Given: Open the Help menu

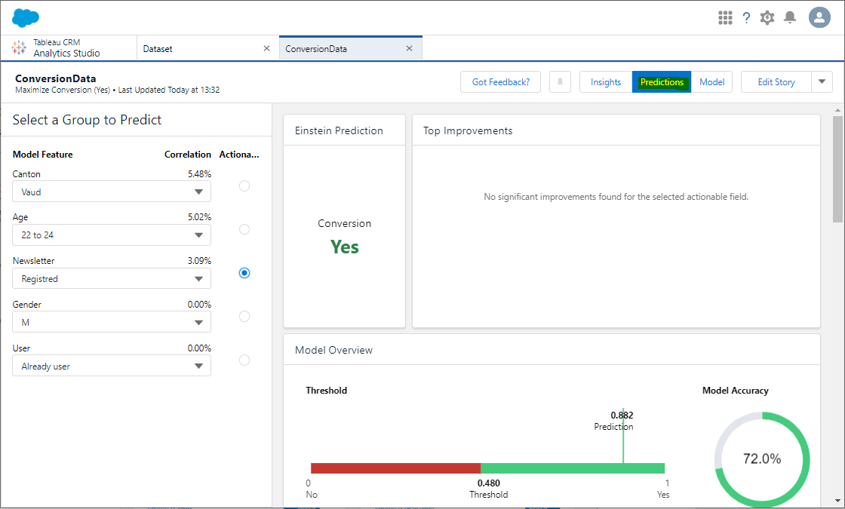Looking at the screenshot, I should [x=746, y=17].
